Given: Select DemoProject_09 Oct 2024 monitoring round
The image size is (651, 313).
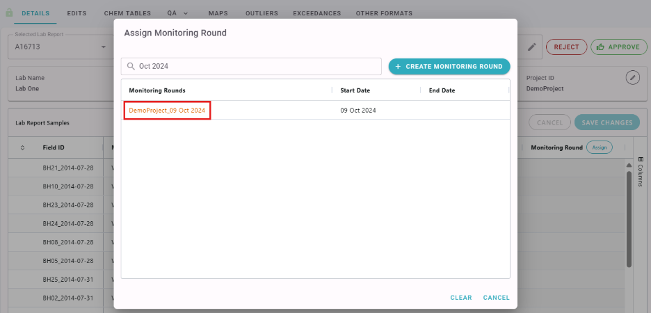Looking at the screenshot, I should coord(167,111).
